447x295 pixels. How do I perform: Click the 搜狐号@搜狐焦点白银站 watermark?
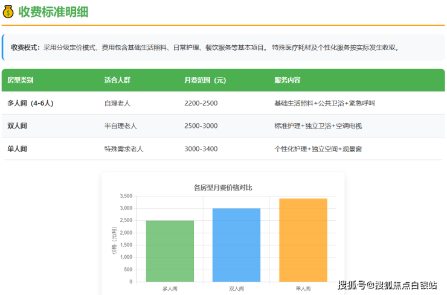click(387, 285)
